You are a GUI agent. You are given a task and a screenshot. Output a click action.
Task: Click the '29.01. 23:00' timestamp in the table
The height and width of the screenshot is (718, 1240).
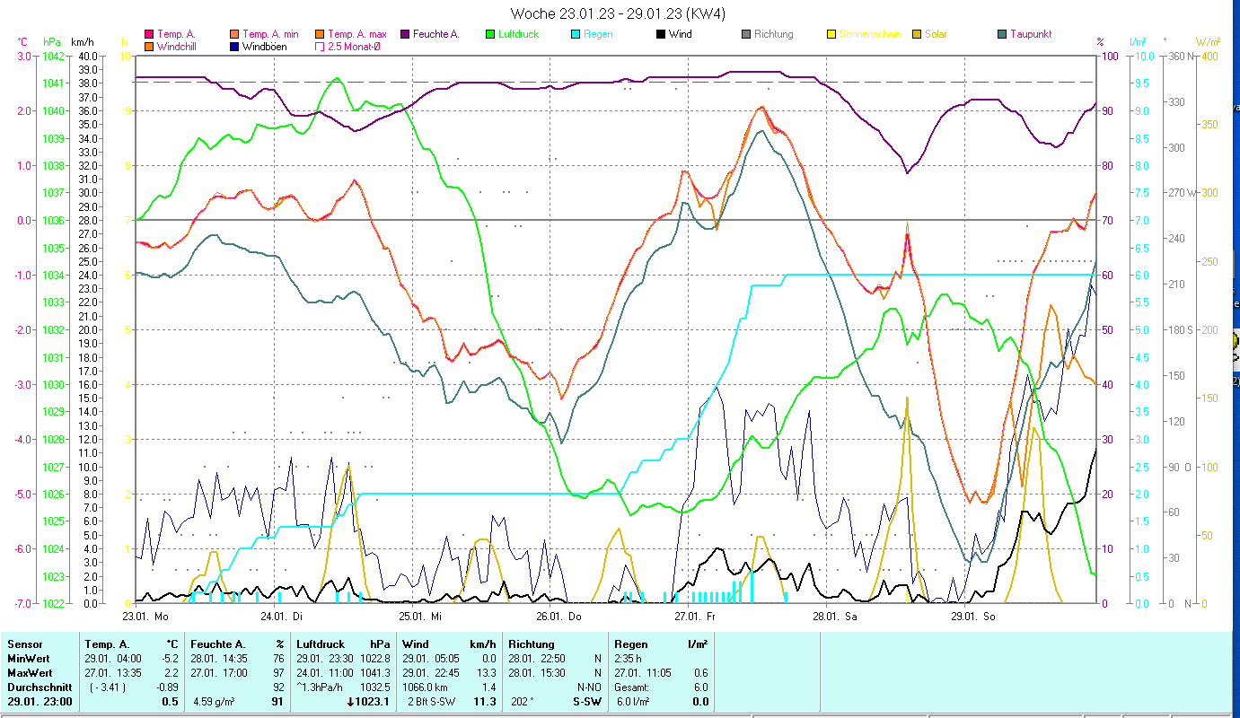pos(38,702)
